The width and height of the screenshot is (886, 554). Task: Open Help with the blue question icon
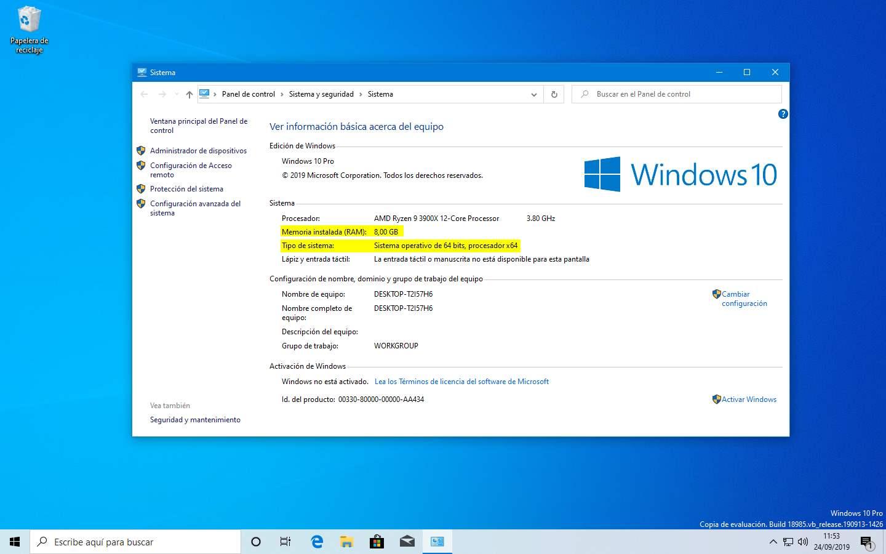[783, 114]
